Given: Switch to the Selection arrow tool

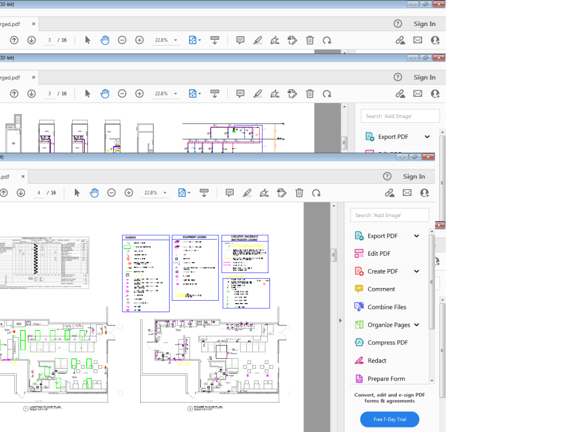Looking at the screenshot, I should pos(76,192).
